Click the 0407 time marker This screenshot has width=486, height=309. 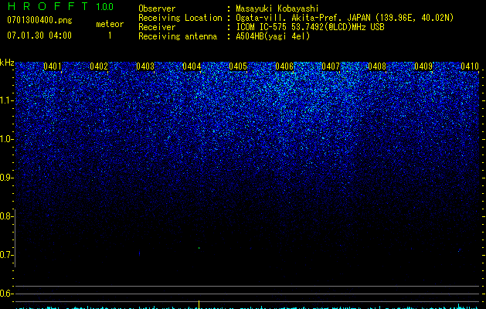tap(331, 66)
